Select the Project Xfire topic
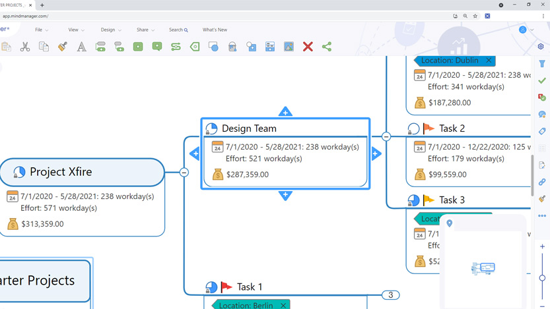Image resolution: width=550 pixels, height=309 pixels. (x=82, y=172)
